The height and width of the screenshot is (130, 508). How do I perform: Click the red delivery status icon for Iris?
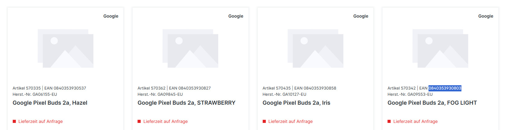coord(264,121)
